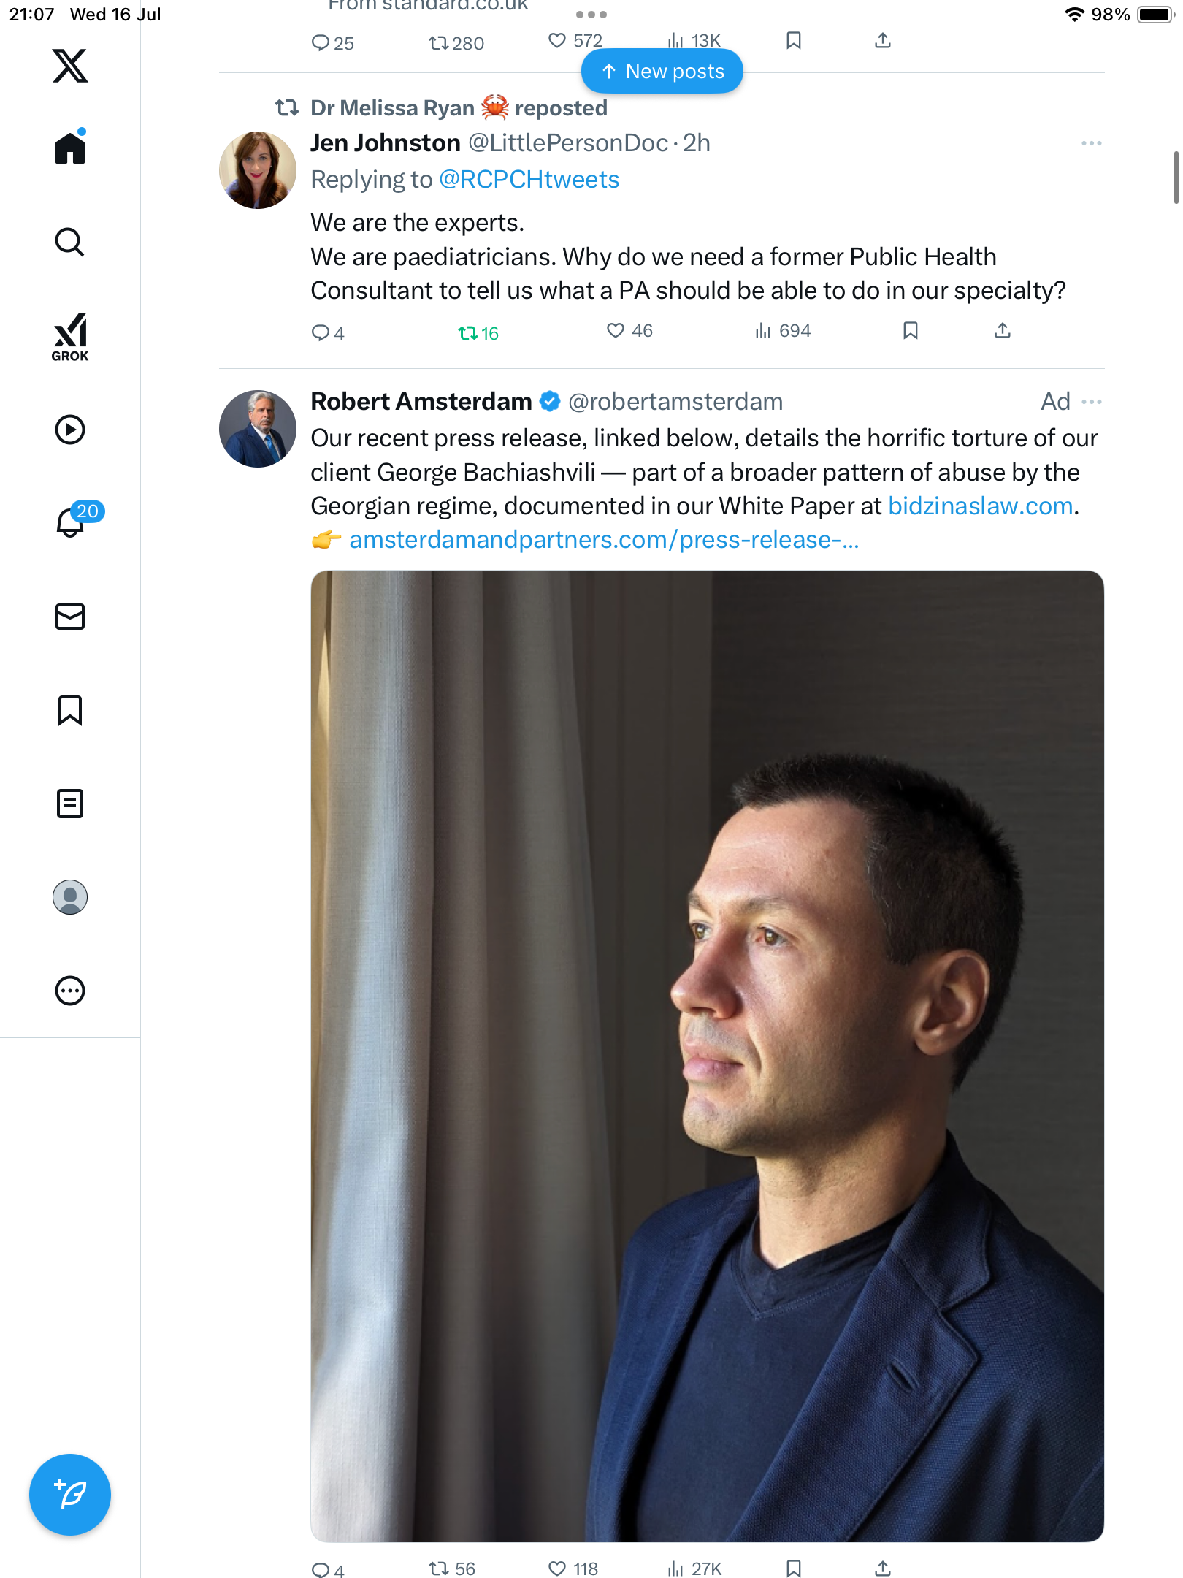Go to Home via the house icon
Viewport: 1183px width, 1578px height.
click(x=70, y=148)
